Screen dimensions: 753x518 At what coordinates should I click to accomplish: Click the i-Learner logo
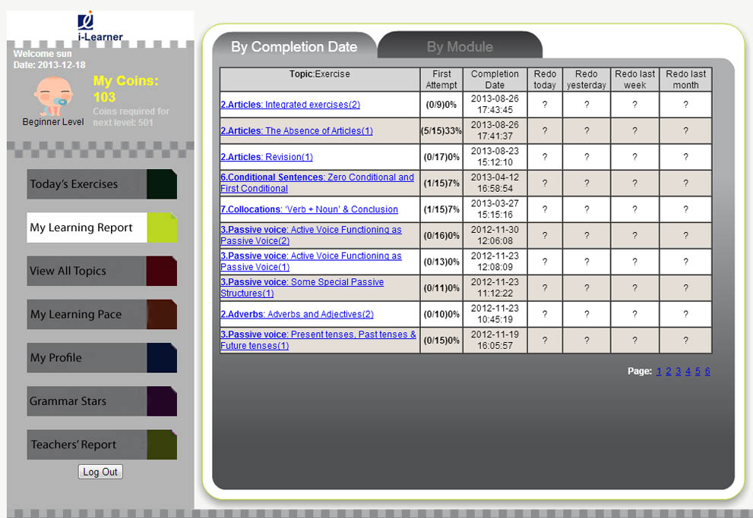pos(100,27)
